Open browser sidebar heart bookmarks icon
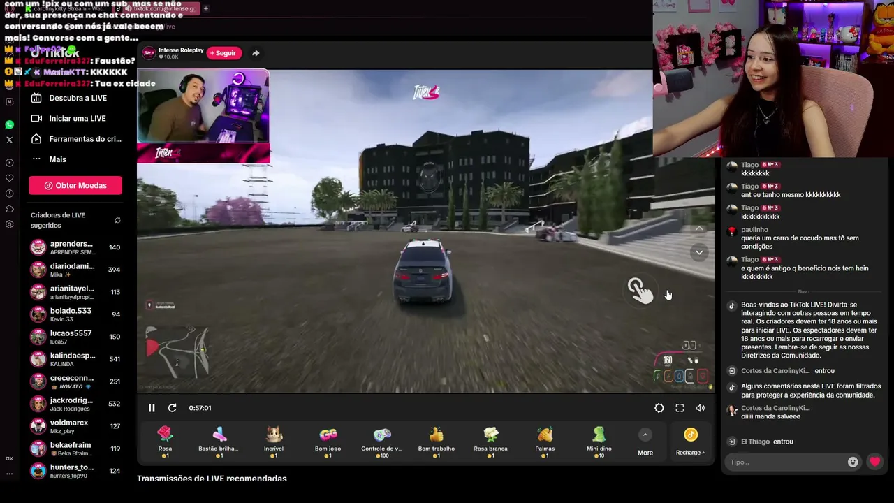Image resolution: width=894 pixels, height=503 pixels. pyautogui.click(x=9, y=178)
